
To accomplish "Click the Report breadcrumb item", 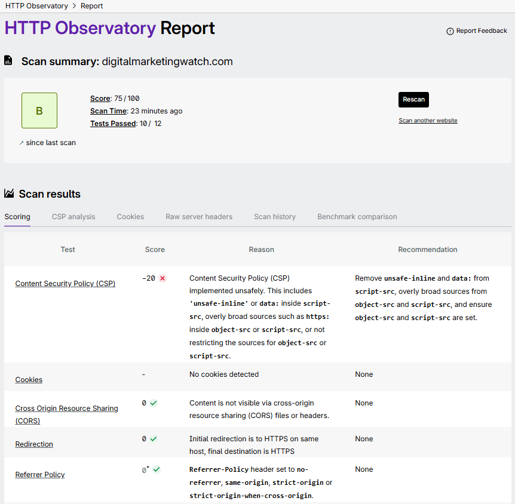I will pos(91,6).
